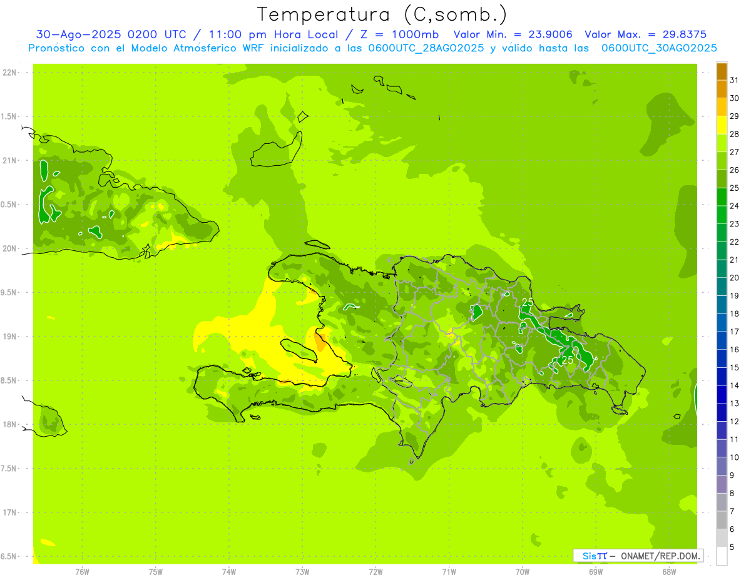This screenshot has height=580, width=751.
Task: Click the 18N latitude axis label
Action: (9, 425)
